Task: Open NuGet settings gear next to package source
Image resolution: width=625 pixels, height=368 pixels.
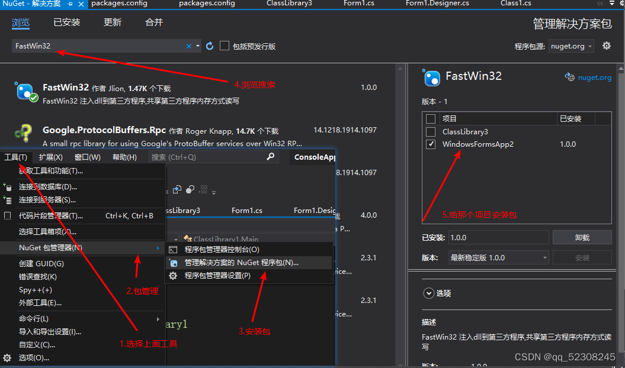Action: click(x=606, y=46)
